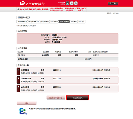
Task: Proceed with the 確認画面へ button
Action: 77,98
